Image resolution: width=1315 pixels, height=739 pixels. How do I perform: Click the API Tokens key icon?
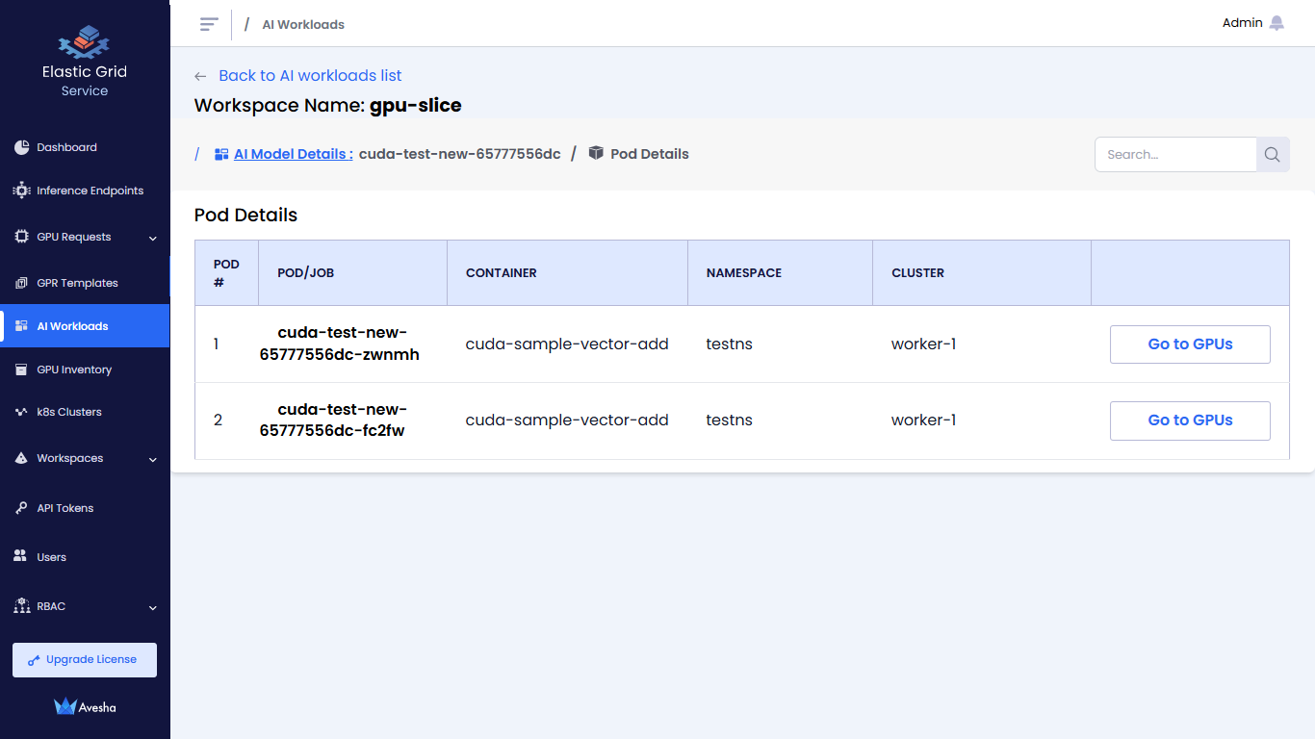pyautogui.click(x=22, y=508)
